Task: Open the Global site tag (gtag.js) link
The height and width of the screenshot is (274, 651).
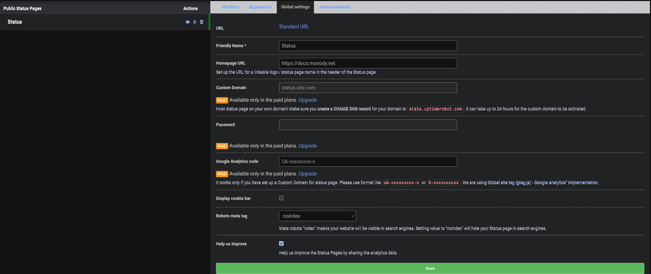Action: (543, 183)
